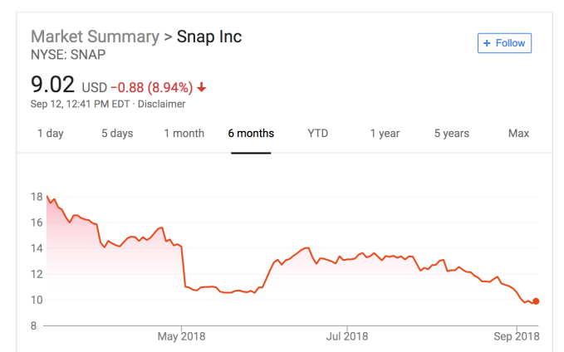Click the May 2018 axis label
This screenshot has height=352, width=564.
(181, 336)
